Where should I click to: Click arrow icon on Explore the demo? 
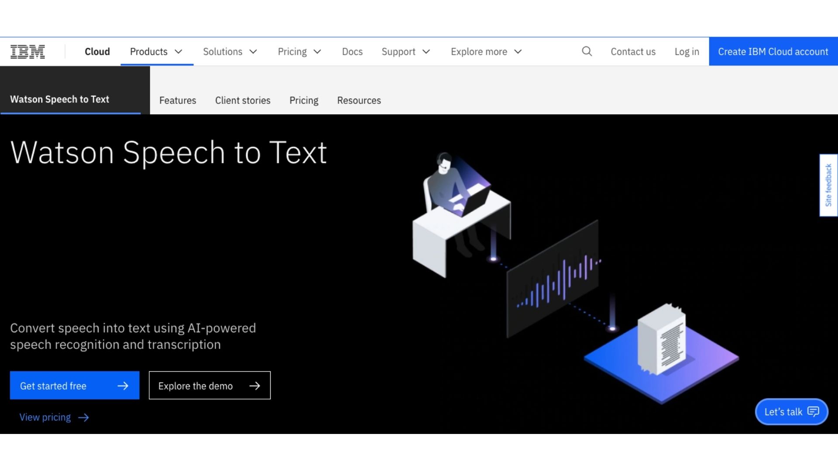(254, 386)
